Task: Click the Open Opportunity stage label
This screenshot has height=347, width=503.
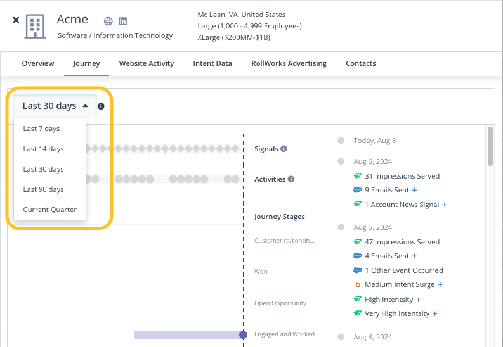Action: point(280,303)
